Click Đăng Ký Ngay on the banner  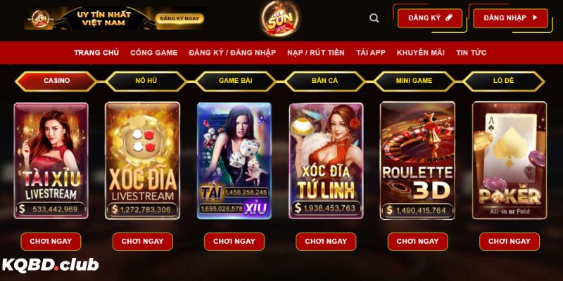179,18
